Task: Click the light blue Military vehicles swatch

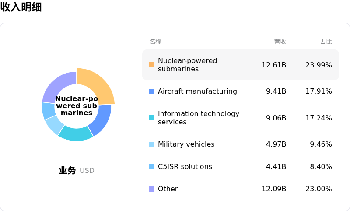Action: tap(152, 144)
